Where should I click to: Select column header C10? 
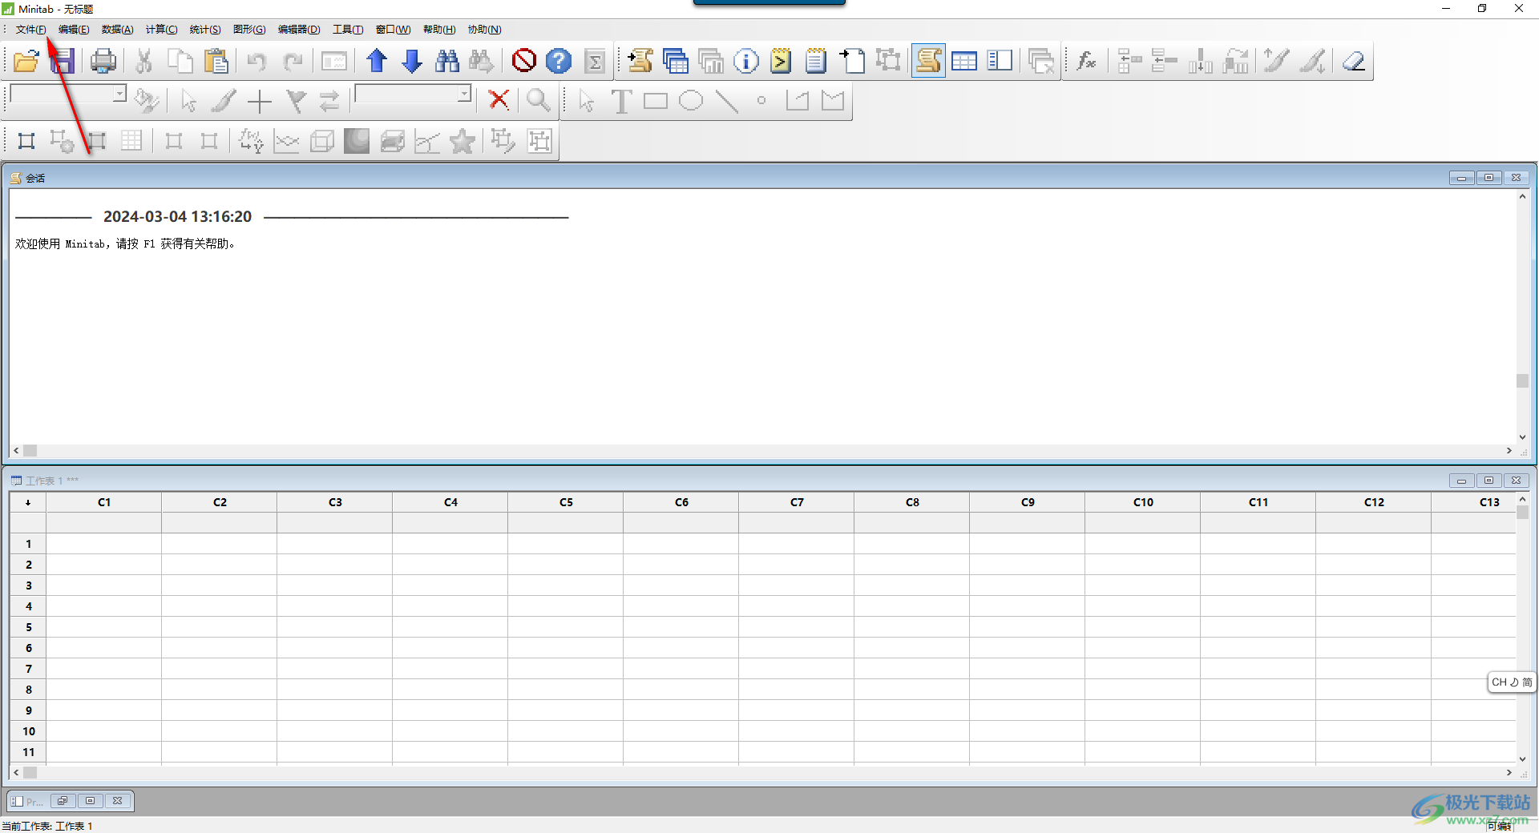pos(1143,502)
